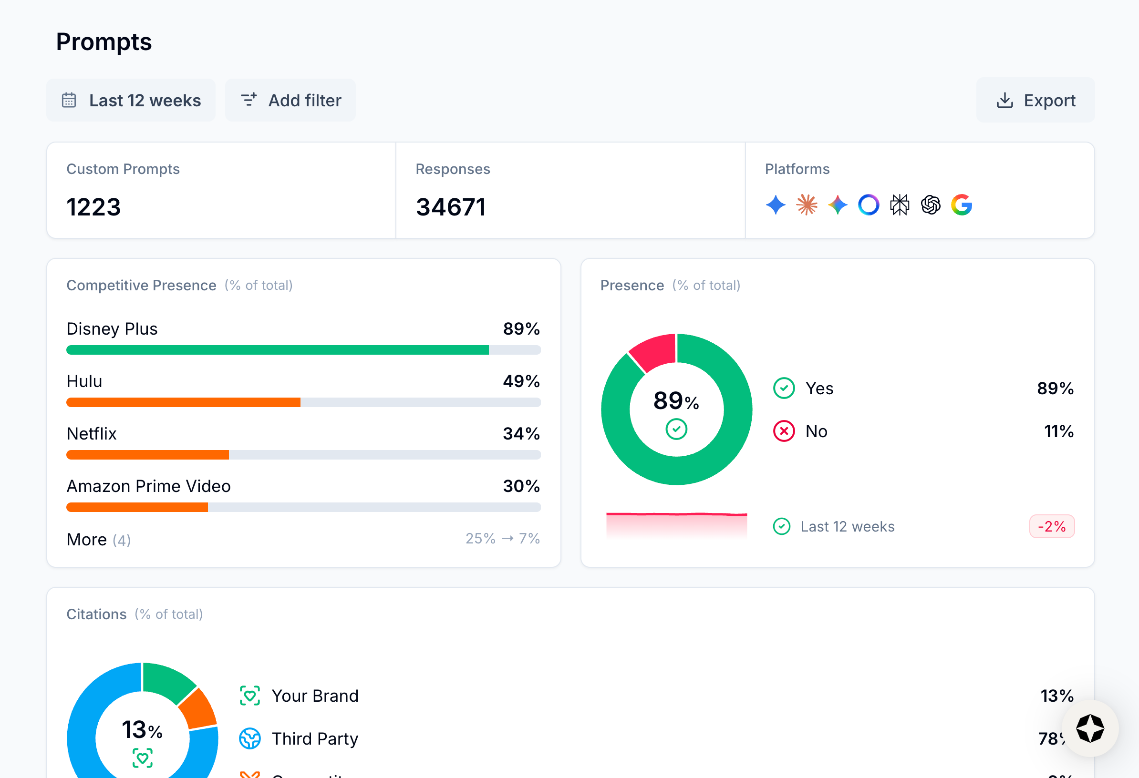
Task: Click the blue ring Meta AI icon
Action: click(x=869, y=205)
